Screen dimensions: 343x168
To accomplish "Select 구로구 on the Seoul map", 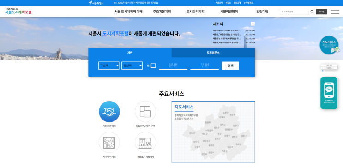I will pyautogui.click(x=197, y=147).
